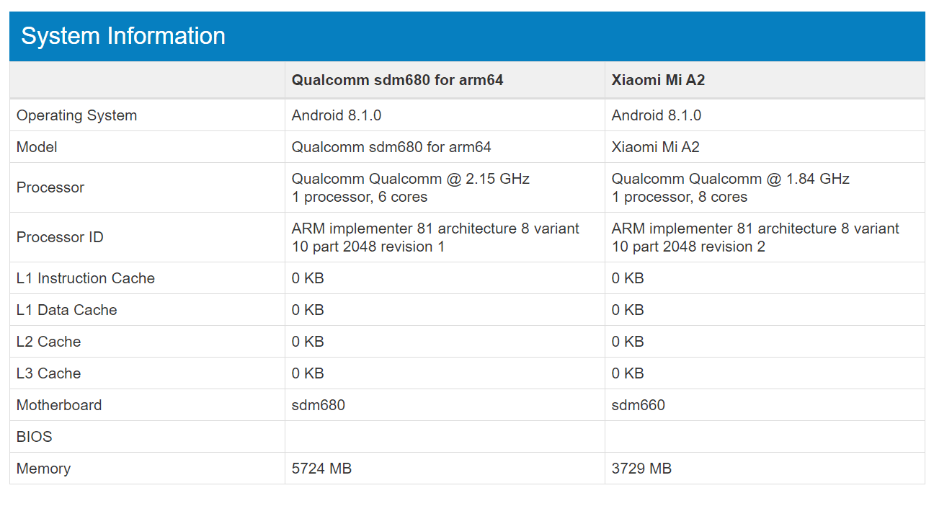Screen dimensions: 934x519
Task: Select the Xiaomi Mi A2 column header
Action: click(x=658, y=80)
